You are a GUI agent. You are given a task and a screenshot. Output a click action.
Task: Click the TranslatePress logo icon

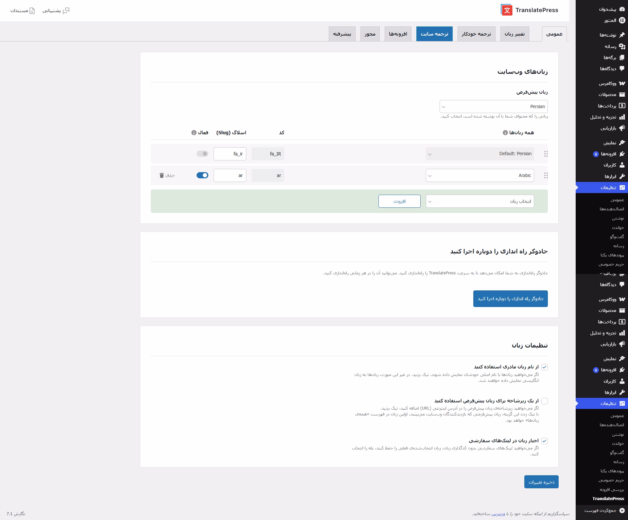point(507,10)
